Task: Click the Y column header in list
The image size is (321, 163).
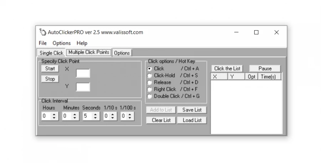Action: click(x=236, y=77)
